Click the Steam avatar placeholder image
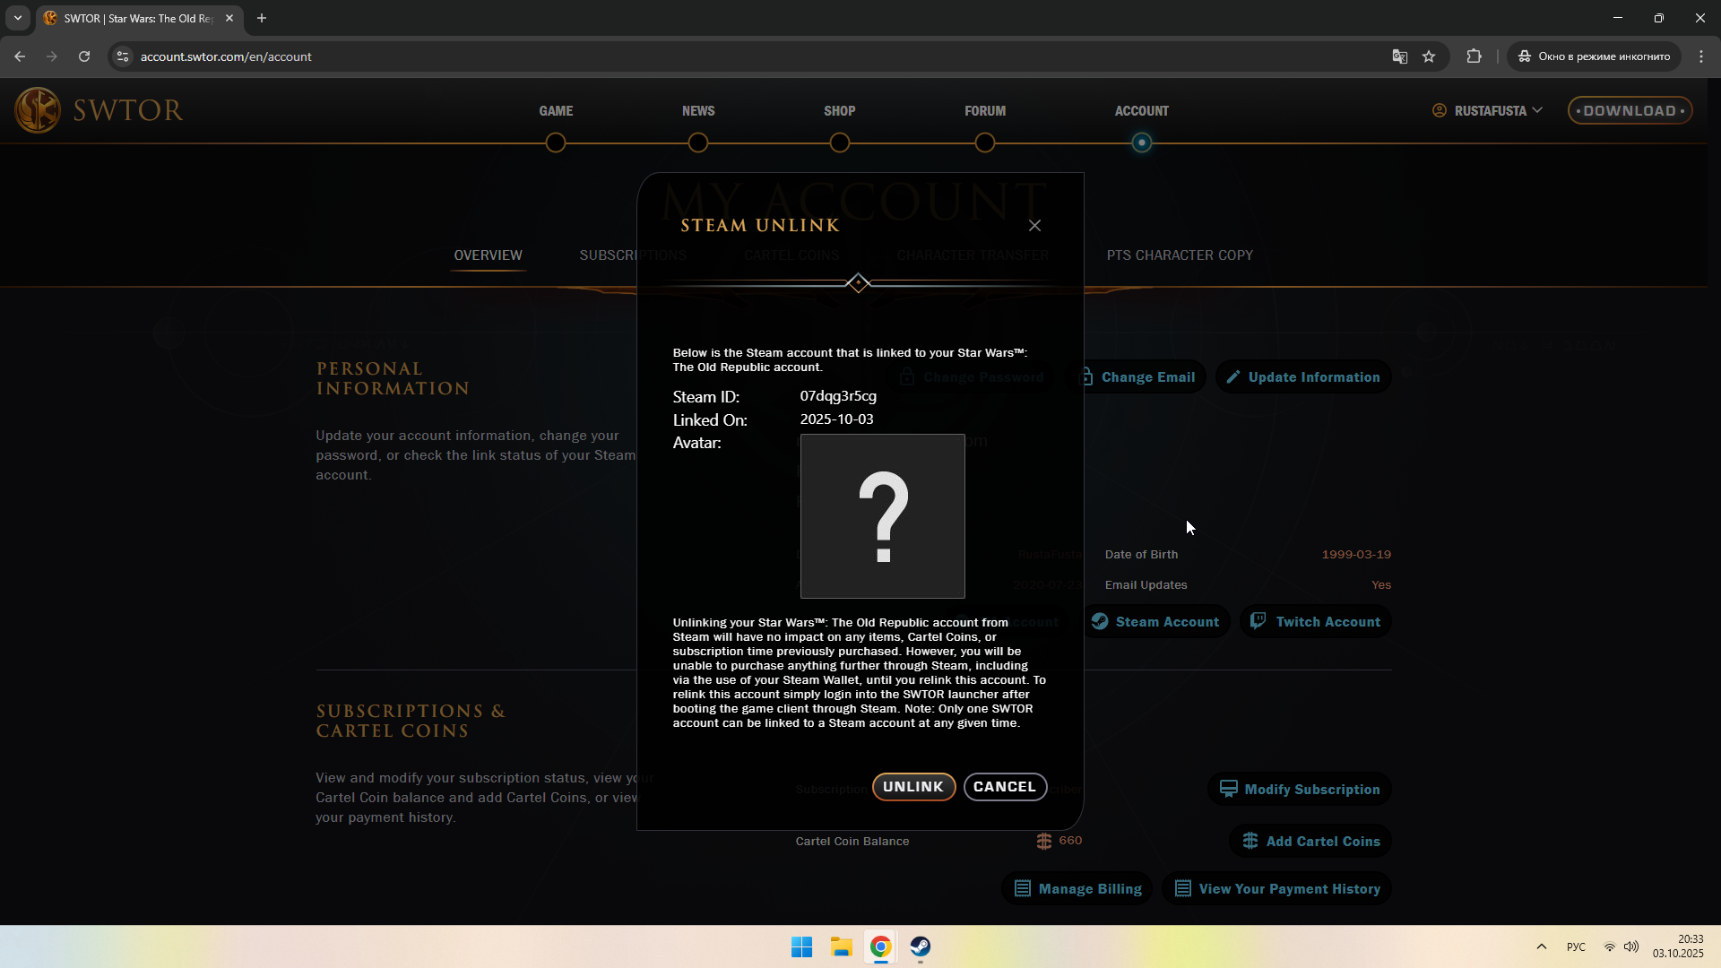 (x=882, y=516)
